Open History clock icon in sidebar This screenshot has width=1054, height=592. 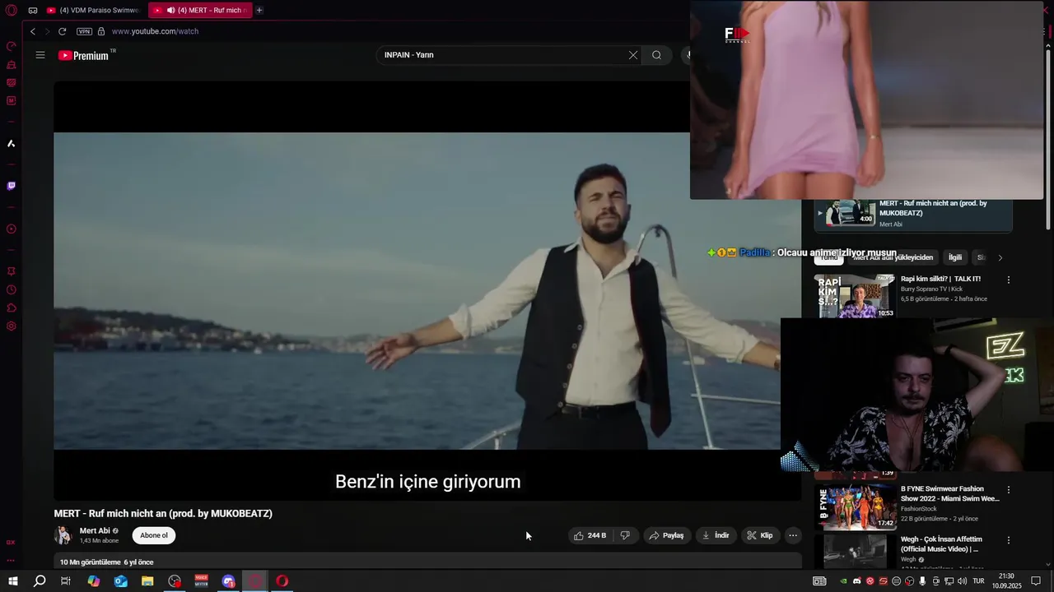click(x=12, y=289)
